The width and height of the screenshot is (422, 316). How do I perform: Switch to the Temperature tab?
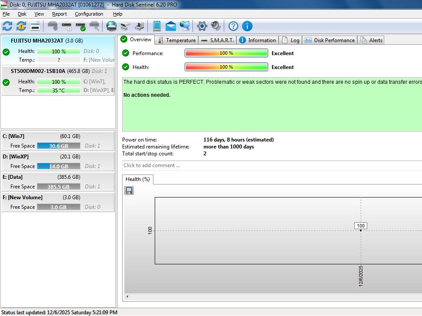176,40
